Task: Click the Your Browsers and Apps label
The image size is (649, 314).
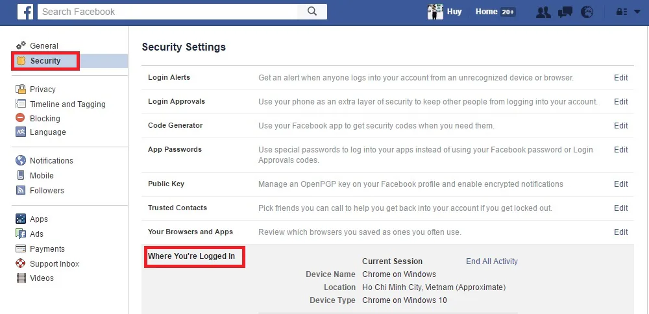Action: tap(190, 232)
